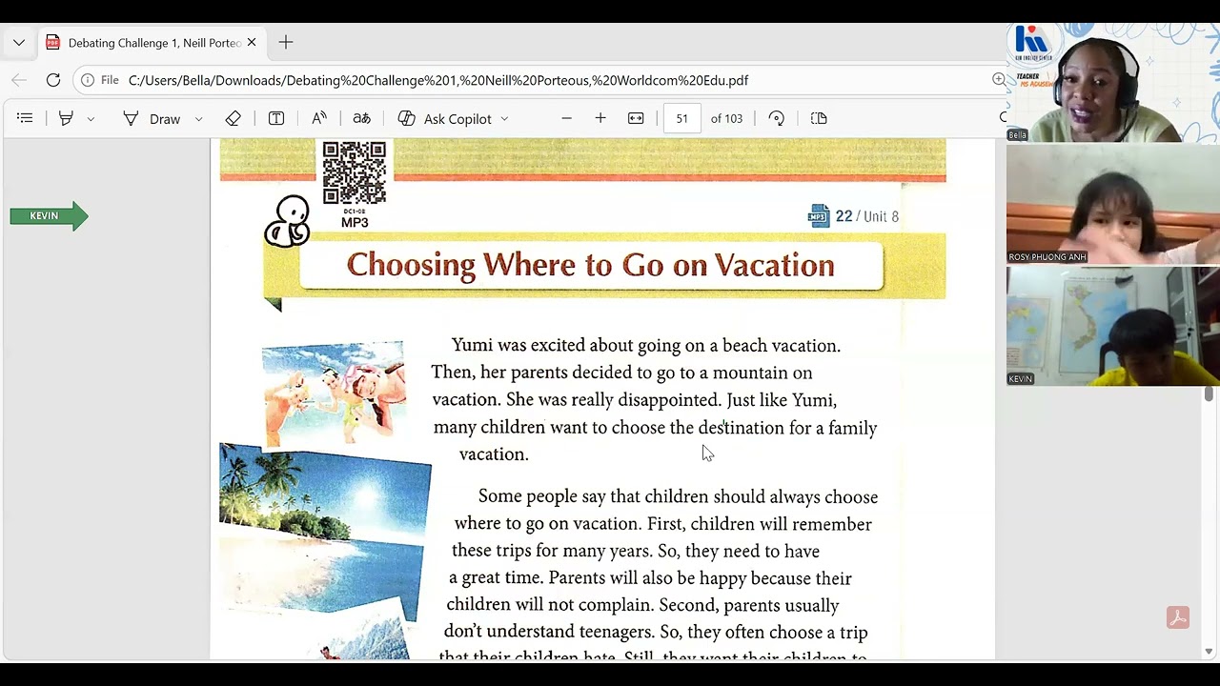Edit the page number field showing 51

681,118
